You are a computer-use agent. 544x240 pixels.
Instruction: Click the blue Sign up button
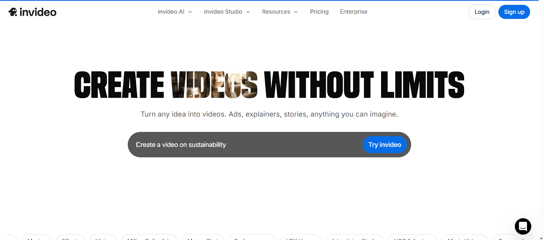(x=514, y=12)
